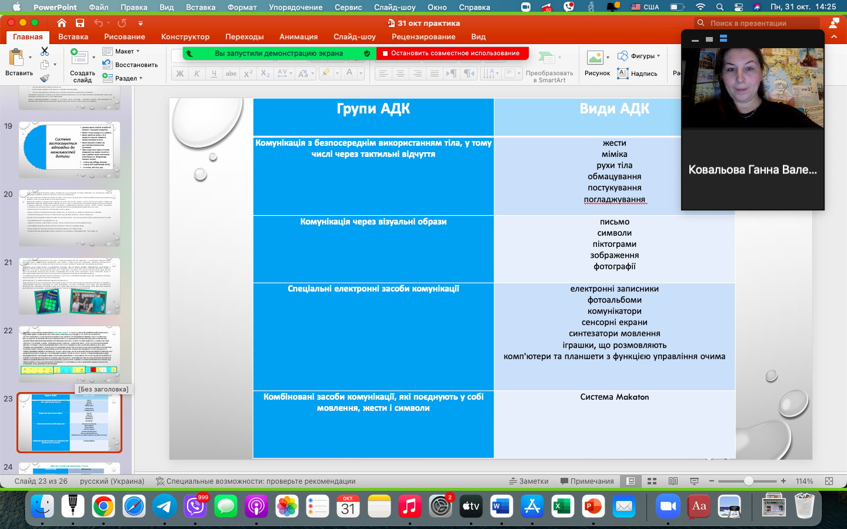Toggle normal view button in status bar

(x=631, y=481)
